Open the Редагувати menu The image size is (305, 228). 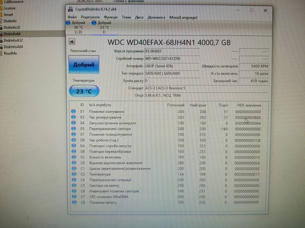(90, 17)
